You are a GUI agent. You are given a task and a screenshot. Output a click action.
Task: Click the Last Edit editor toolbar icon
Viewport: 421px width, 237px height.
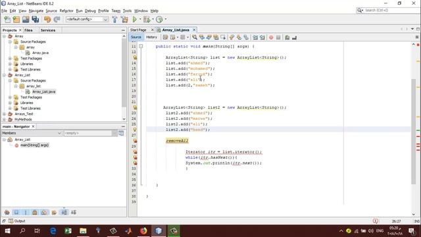(165, 38)
